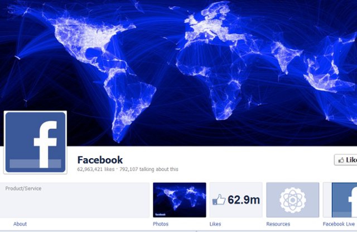357x232 pixels.
Task: Click the white f letter in the profile logo
Action: point(45,144)
